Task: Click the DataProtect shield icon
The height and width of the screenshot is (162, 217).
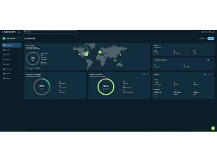Action: tap(4, 38)
